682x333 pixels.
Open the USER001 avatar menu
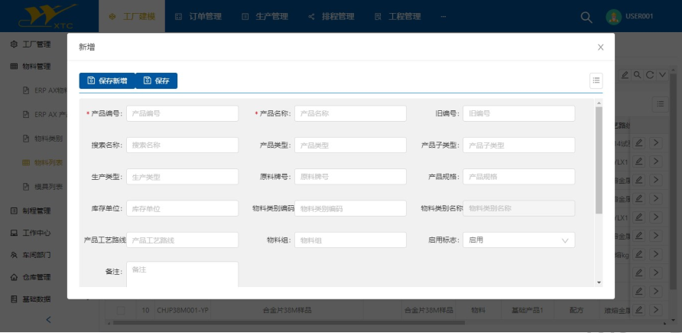click(x=613, y=17)
